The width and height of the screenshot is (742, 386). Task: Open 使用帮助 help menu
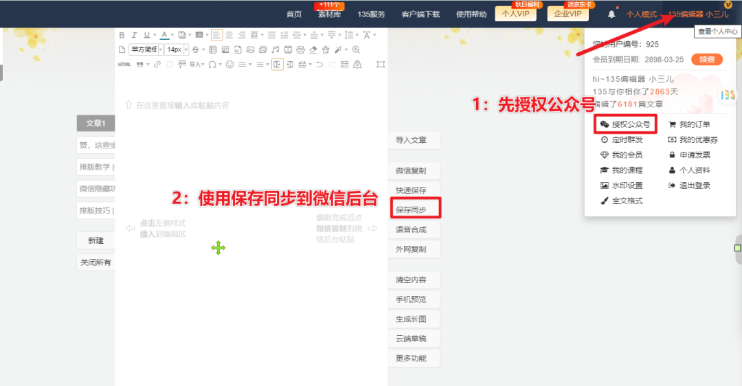(471, 14)
